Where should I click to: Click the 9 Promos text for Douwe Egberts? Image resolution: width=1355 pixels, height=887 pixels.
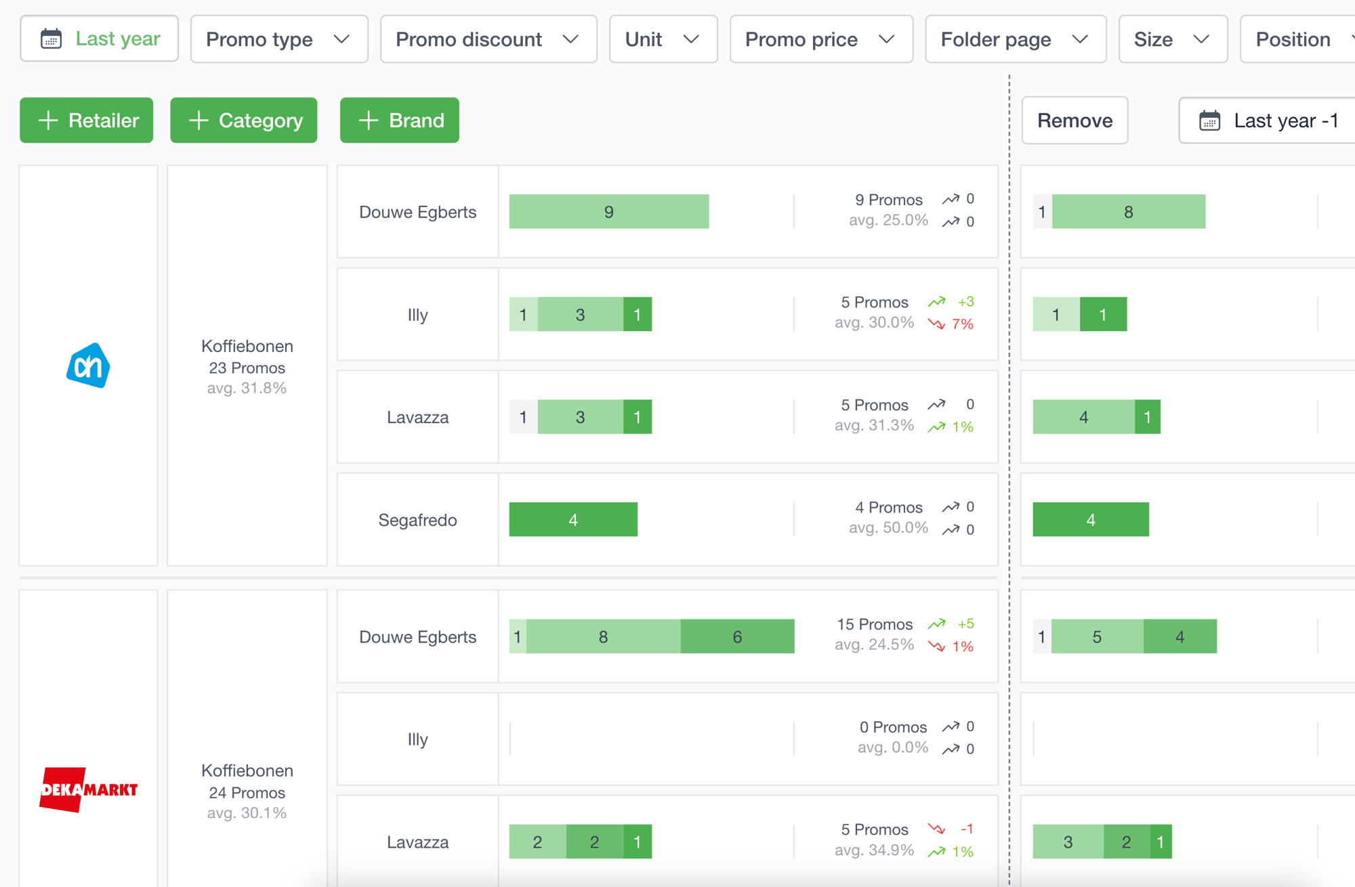coord(889,200)
